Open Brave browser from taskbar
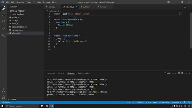Screen dimensions: 192x108 pyautogui.click(x=42, y=106)
